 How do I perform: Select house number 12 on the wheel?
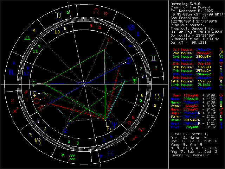click(26, 74)
